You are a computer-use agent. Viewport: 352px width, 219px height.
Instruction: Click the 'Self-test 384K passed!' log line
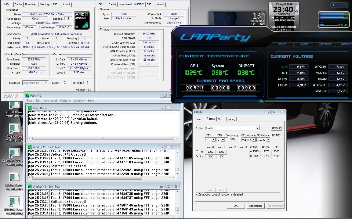coord(57,166)
